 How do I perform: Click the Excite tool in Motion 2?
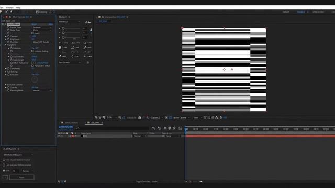coord(63,43)
